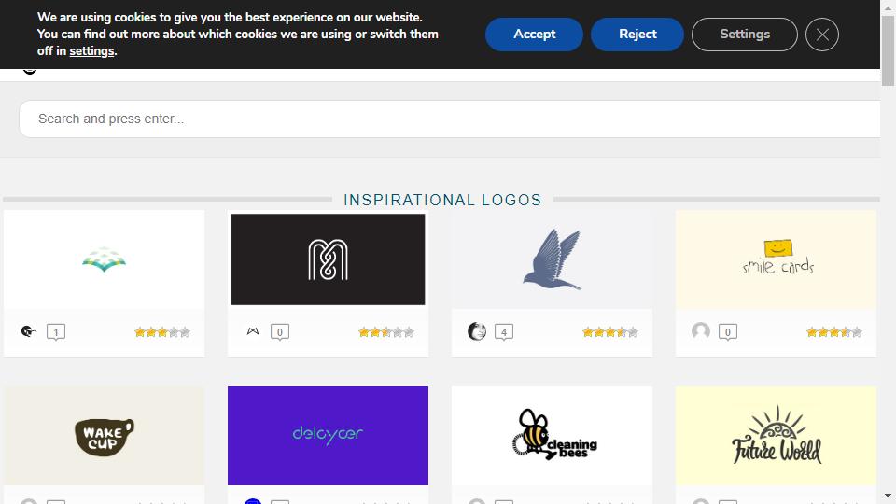This screenshot has height=504, width=896.
Task: Click star rating under M monogram logo
Action: 386,332
